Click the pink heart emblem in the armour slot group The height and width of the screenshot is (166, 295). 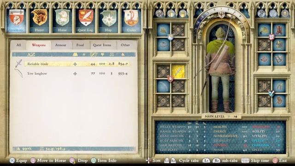point(271,37)
